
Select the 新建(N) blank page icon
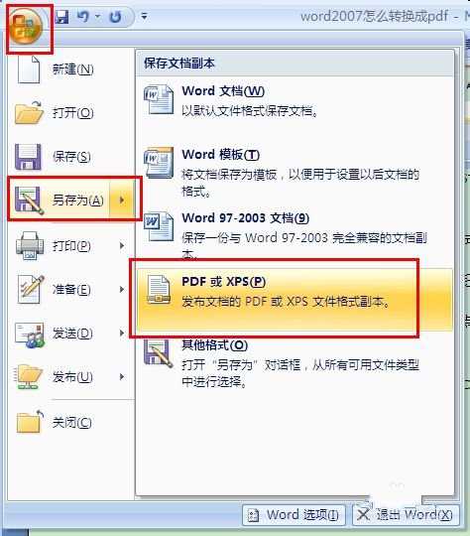click(30, 69)
